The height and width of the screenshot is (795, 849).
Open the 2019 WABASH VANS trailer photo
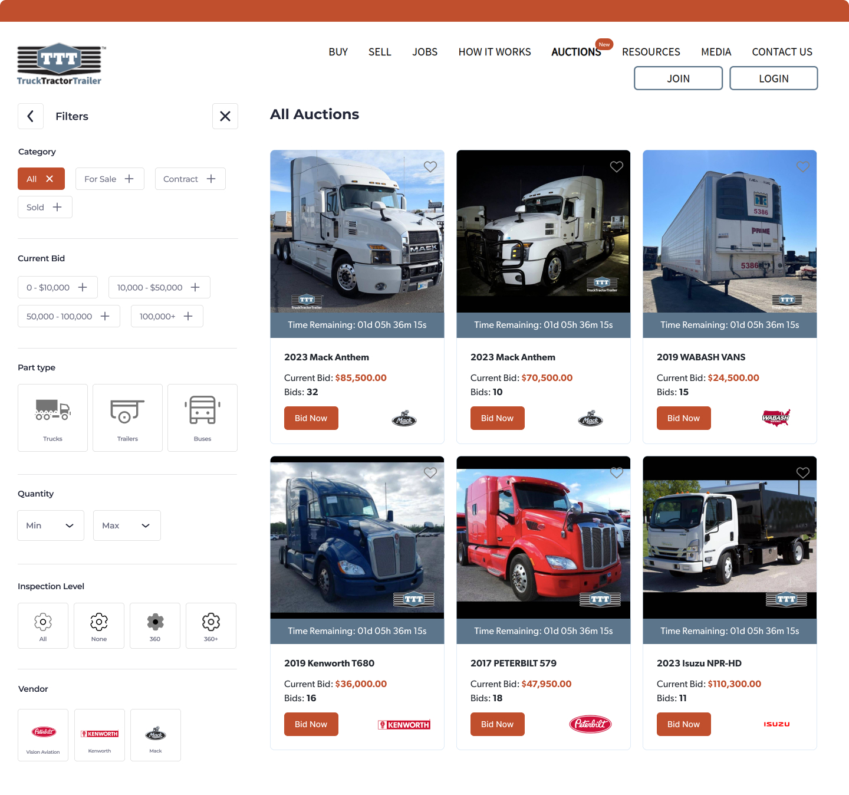point(730,231)
